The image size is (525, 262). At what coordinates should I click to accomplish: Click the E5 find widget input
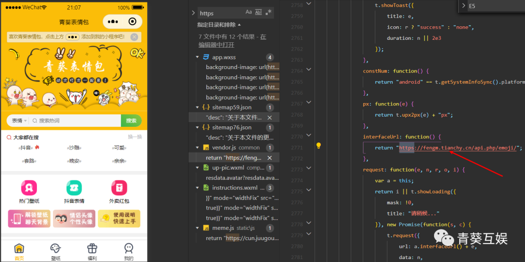(496, 6)
